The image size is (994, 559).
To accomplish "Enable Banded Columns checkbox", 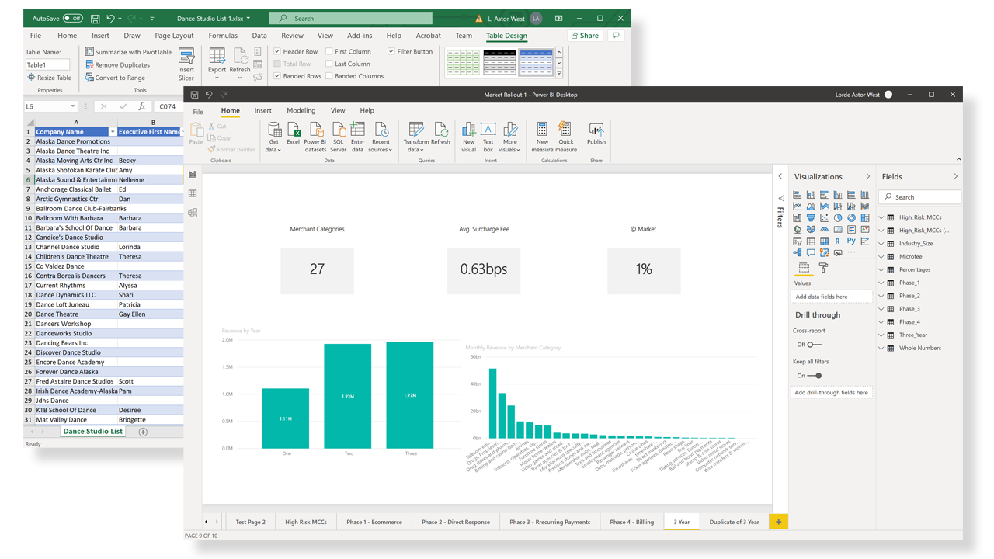I will pyautogui.click(x=329, y=76).
